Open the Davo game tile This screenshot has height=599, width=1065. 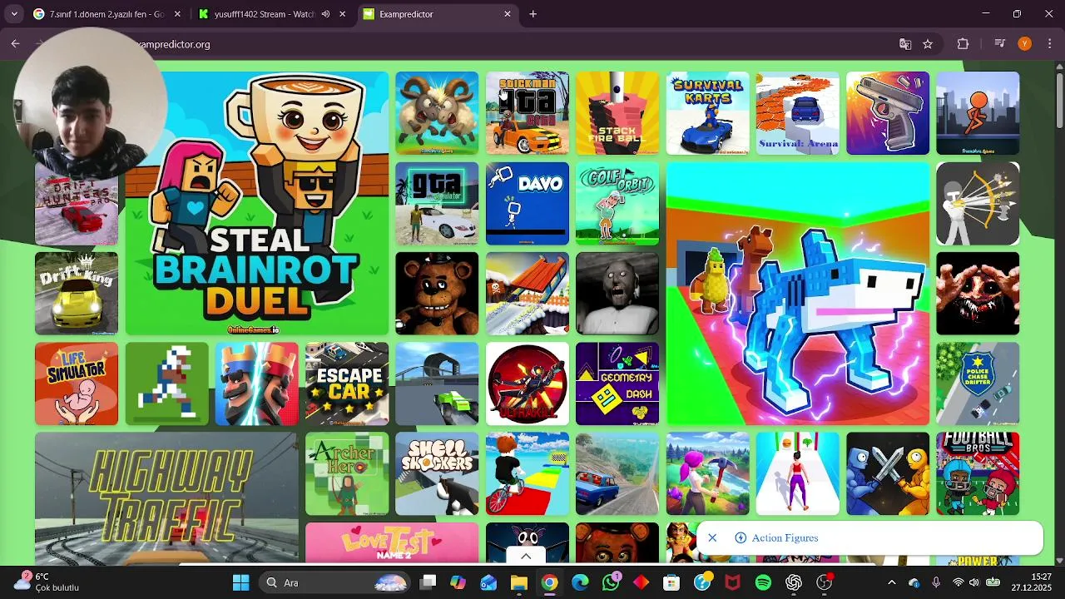(x=528, y=204)
